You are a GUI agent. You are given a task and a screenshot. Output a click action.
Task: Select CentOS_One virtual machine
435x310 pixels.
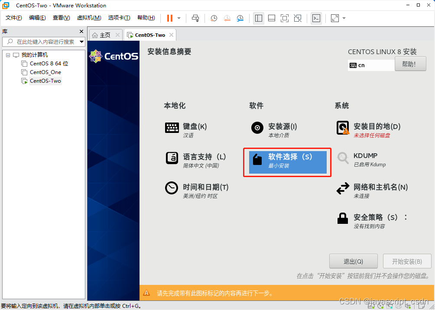pos(45,72)
